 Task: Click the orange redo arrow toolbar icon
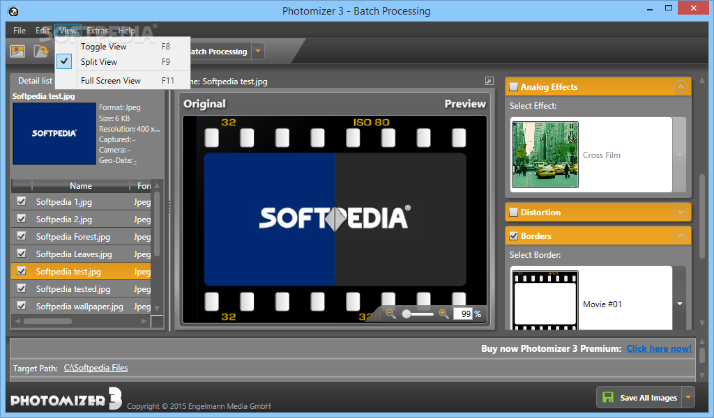pyautogui.click(x=41, y=51)
